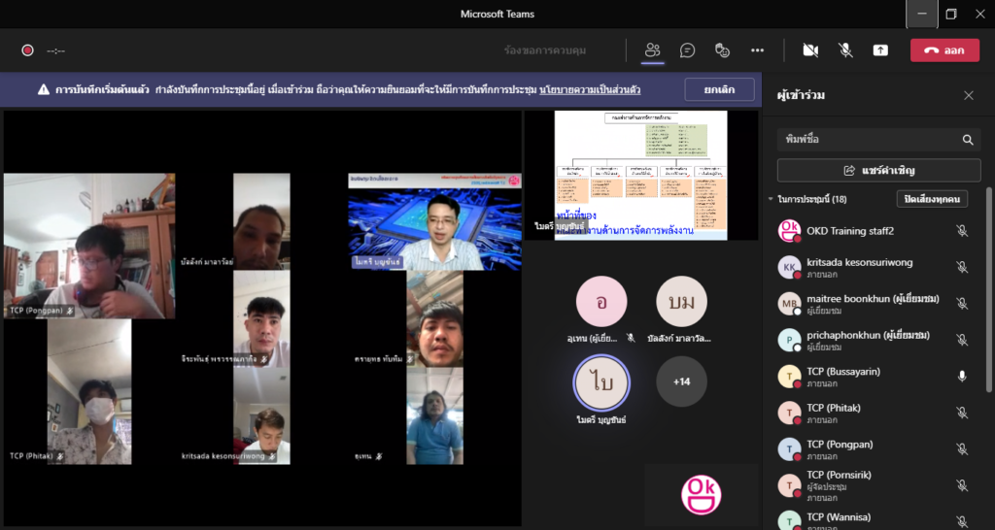Click maitree boonkhun muted mic icon
The width and height of the screenshot is (995, 530).
(x=962, y=304)
